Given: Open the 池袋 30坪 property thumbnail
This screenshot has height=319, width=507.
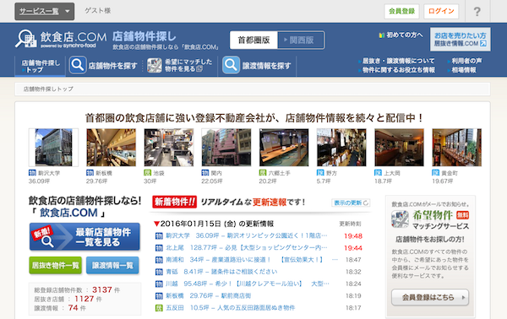Looking at the screenshot, I should point(169,148).
